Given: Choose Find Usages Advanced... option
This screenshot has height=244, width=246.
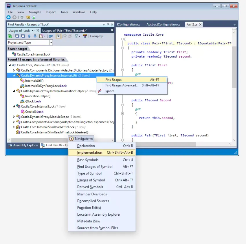Looking at the screenshot, I should 132,85.
